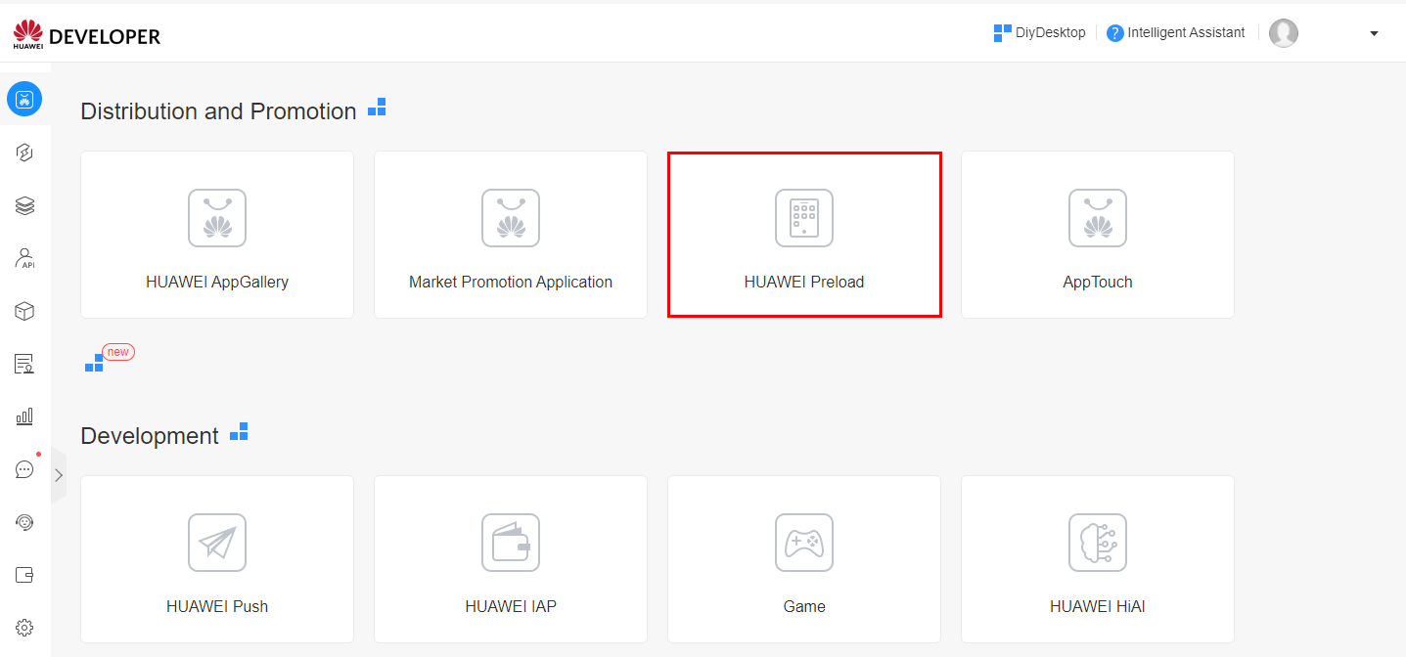1406x657 pixels.
Task: Open Market Promotion Application card
Action: (x=511, y=235)
